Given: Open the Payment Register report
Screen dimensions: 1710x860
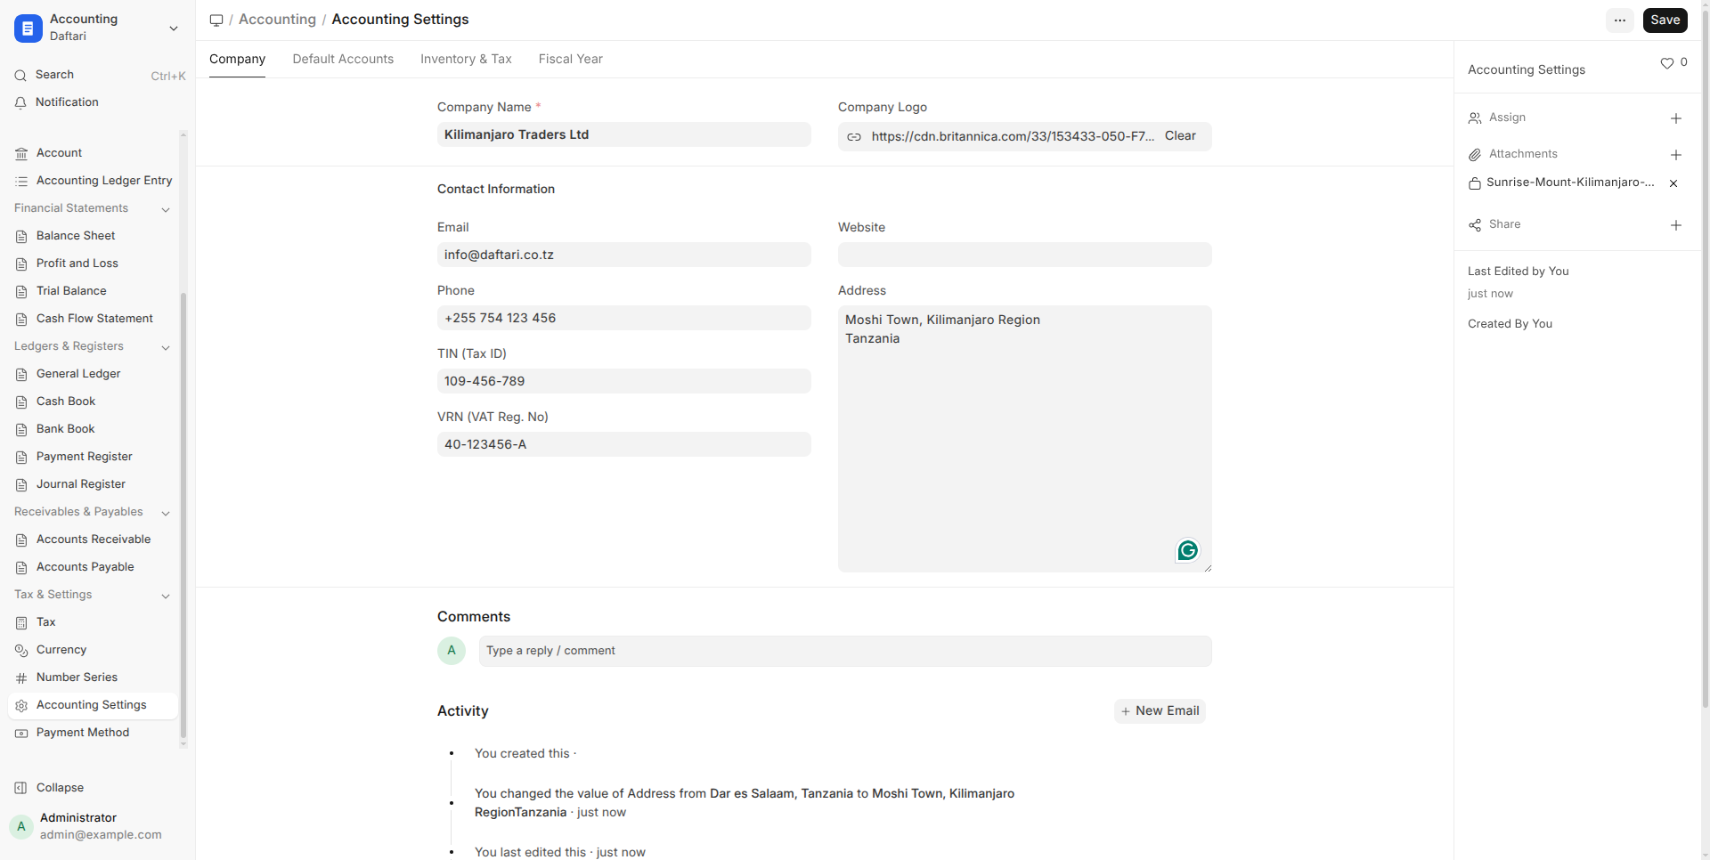Looking at the screenshot, I should click(x=93, y=457).
